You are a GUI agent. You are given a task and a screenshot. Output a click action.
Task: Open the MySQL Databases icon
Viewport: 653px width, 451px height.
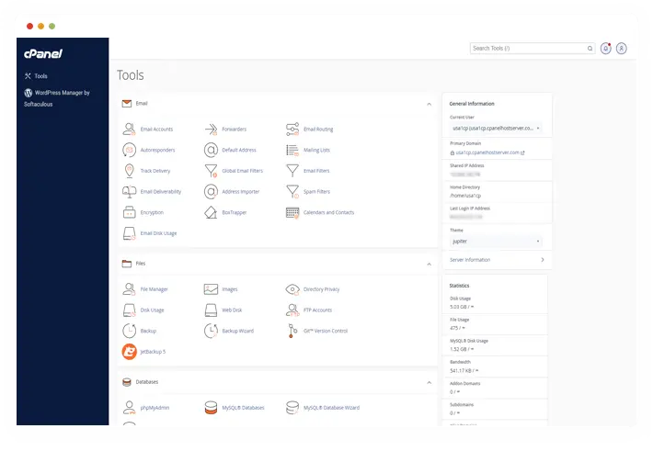click(x=211, y=408)
